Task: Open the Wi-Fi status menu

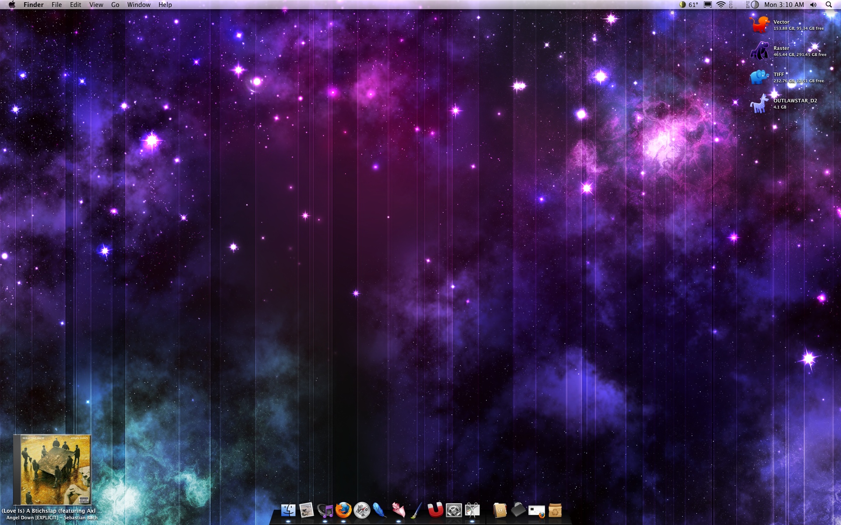Action: (721, 5)
